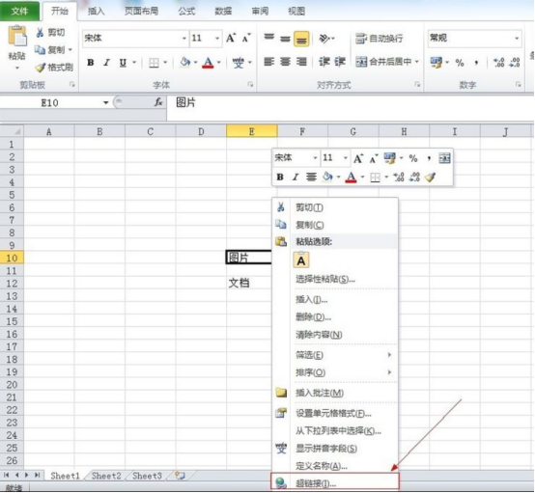Choose 清除内容 in context menu
Viewport: 535px width, 493px height.
[335, 335]
